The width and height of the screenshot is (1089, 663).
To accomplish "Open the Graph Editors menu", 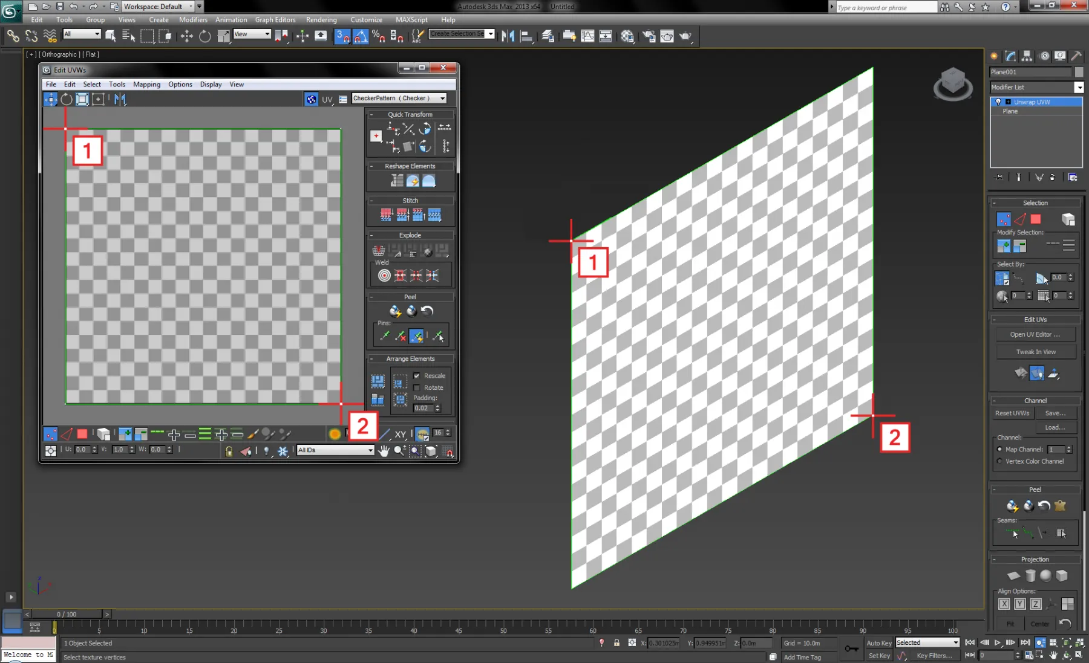I will pos(275,19).
